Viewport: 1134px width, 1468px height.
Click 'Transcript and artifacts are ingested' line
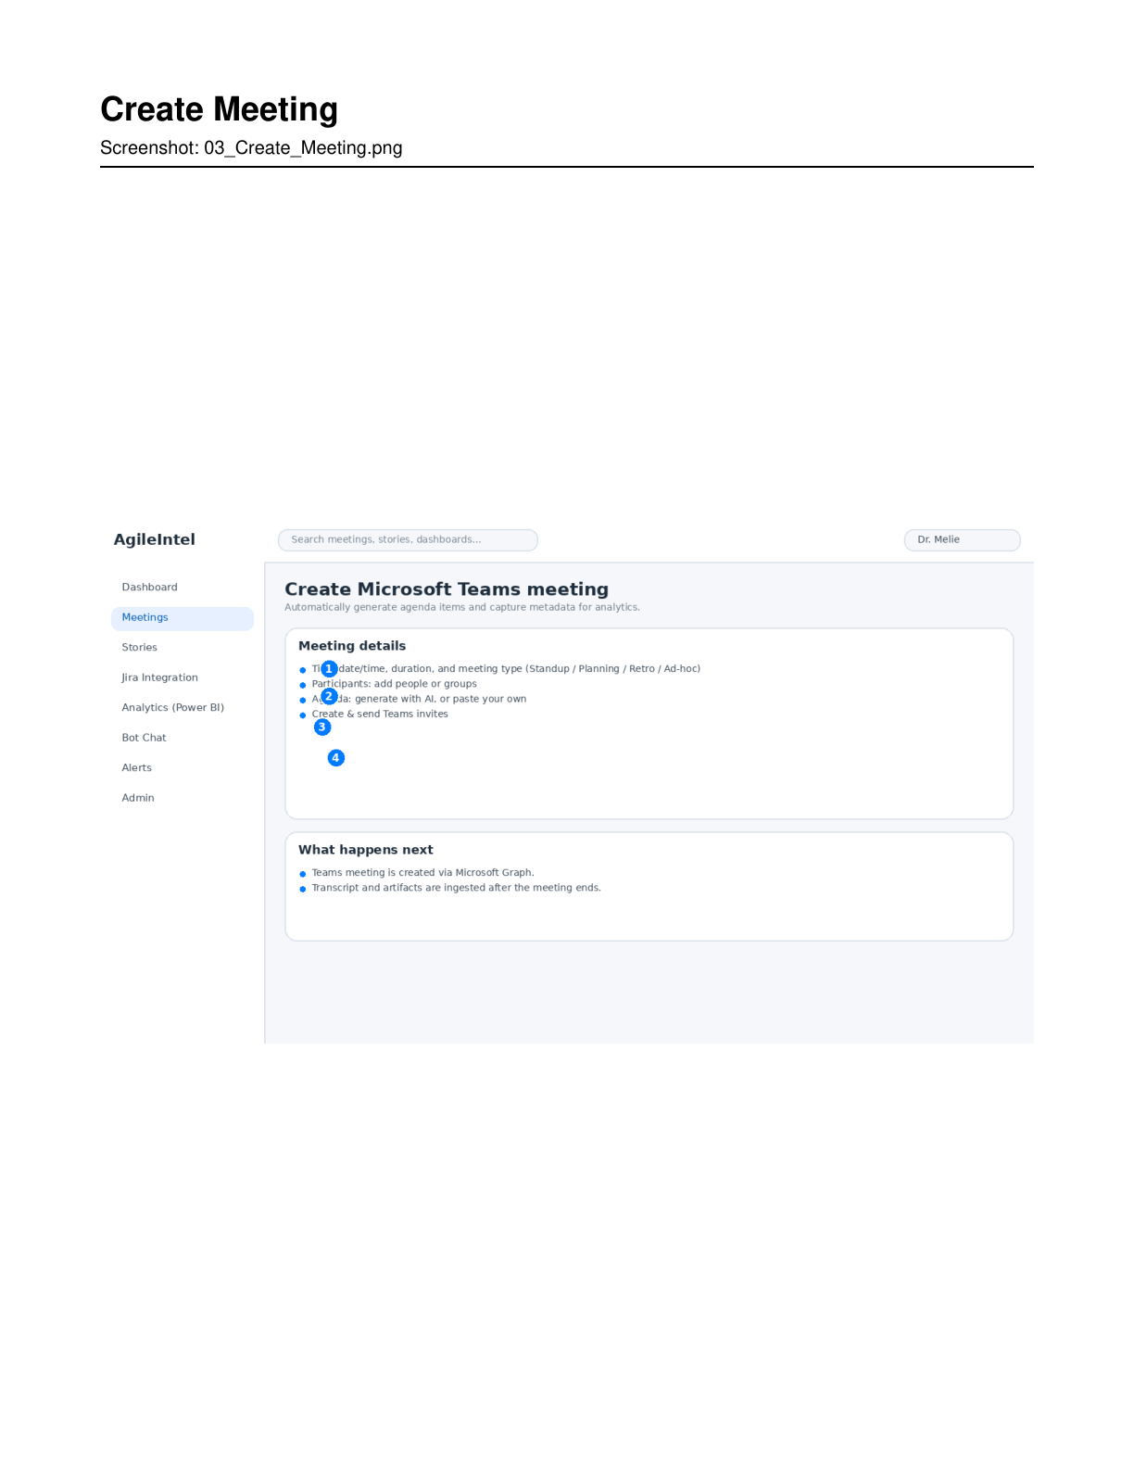pos(456,888)
